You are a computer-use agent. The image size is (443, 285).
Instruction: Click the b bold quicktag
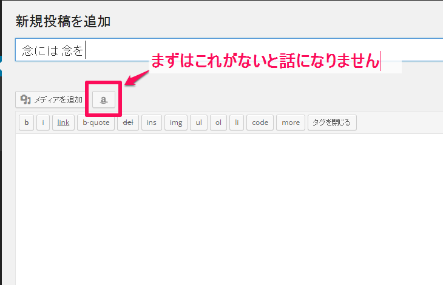click(x=27, y=122)
